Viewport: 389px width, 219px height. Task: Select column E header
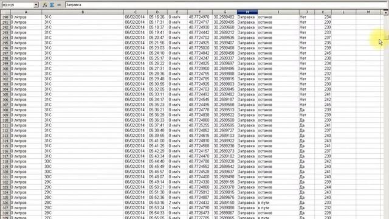(177, 12)
